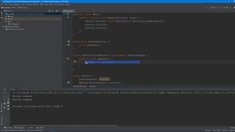The image size is (235, 132).
Task: Expand the src folder arrow
Action: (x=6, y=22)
